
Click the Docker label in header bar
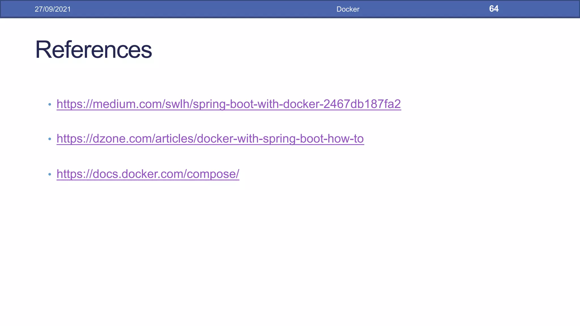348,9
